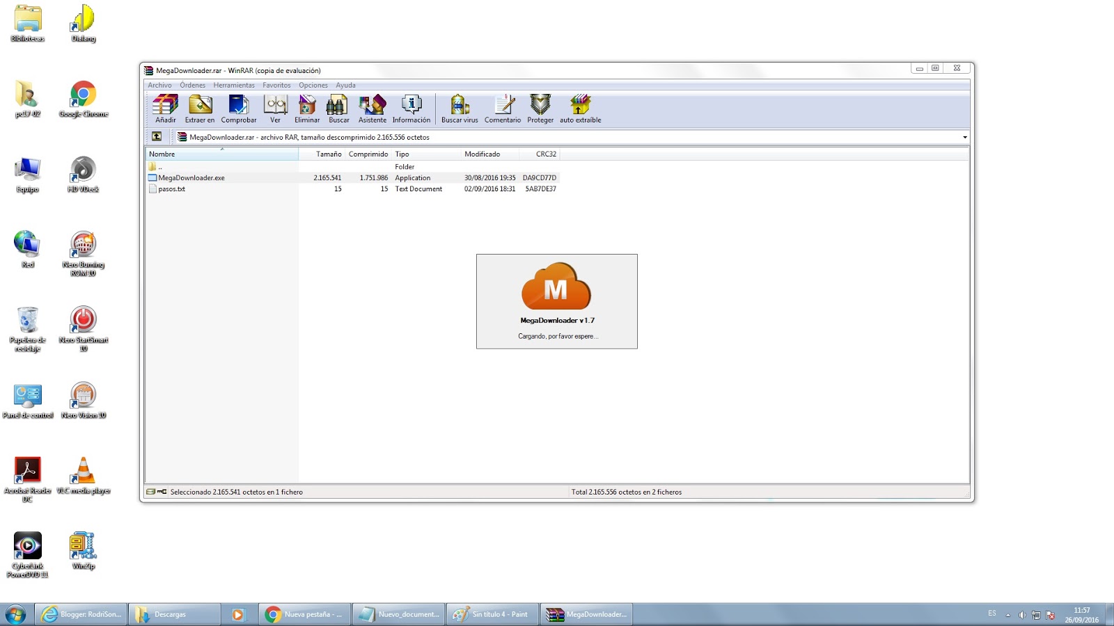Click the Buscar virus toolbar icon

coord(460,109)
